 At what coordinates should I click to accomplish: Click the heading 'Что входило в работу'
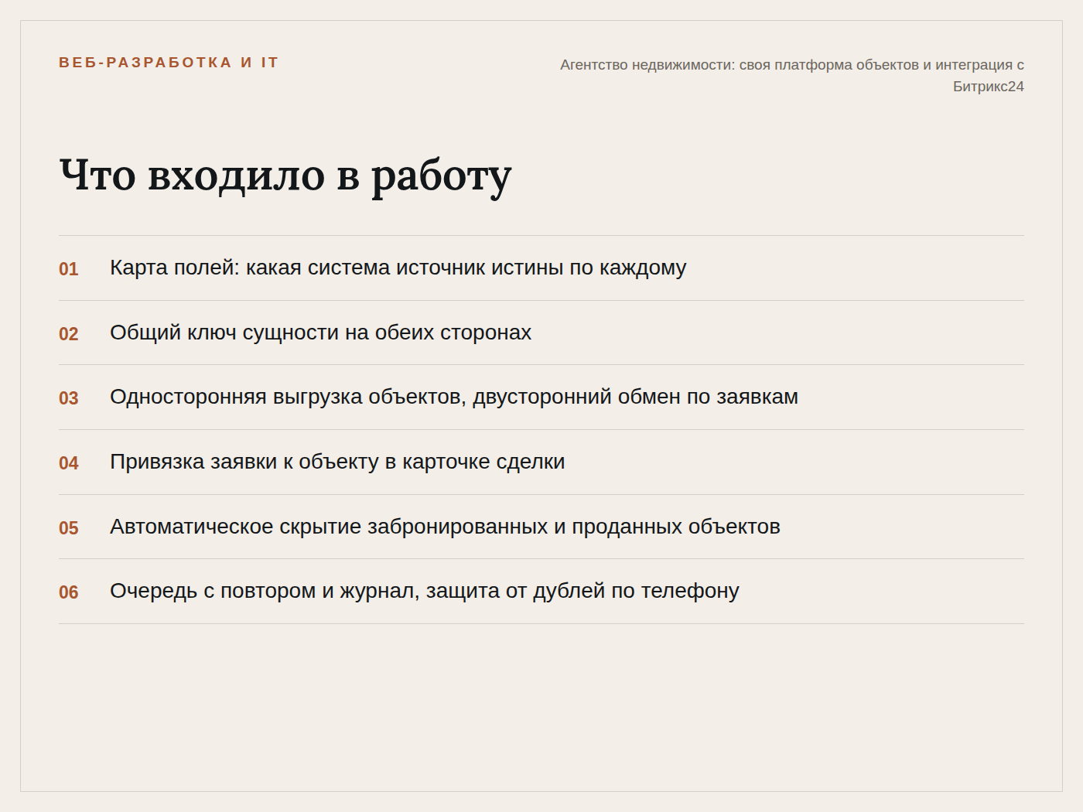click(285, 176)
